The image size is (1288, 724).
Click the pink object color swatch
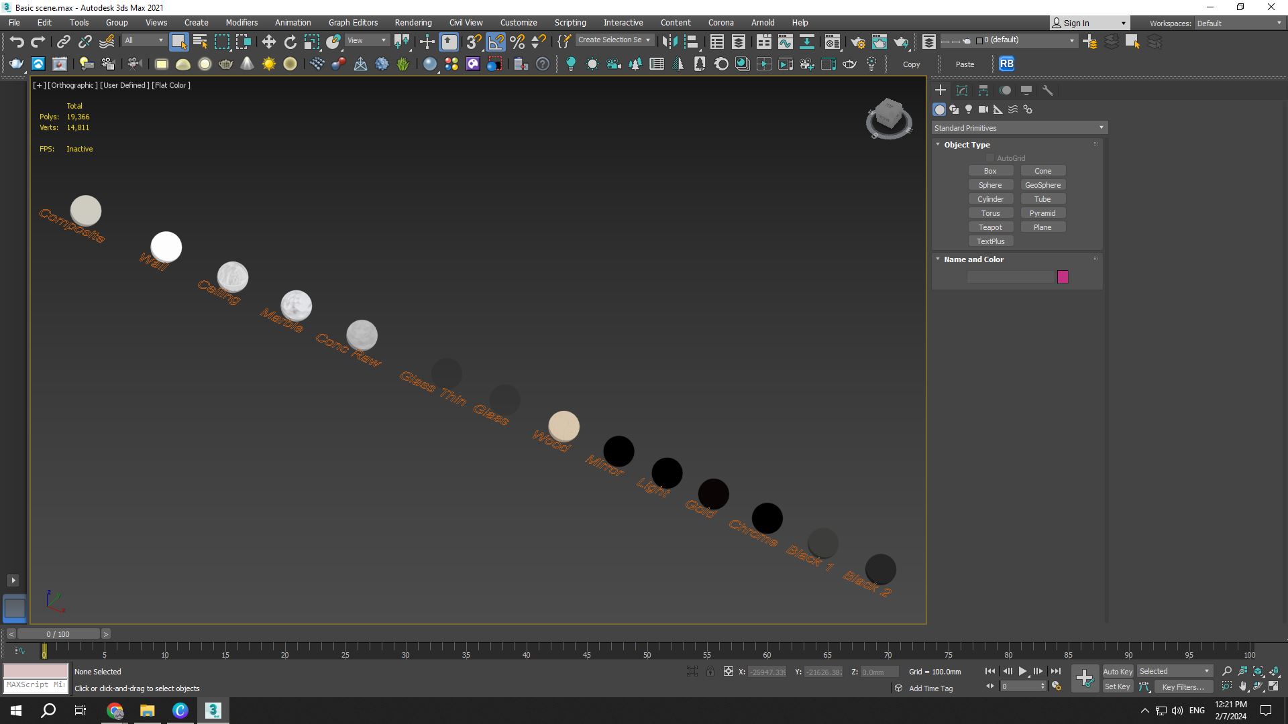click(x=1063, y=277)
